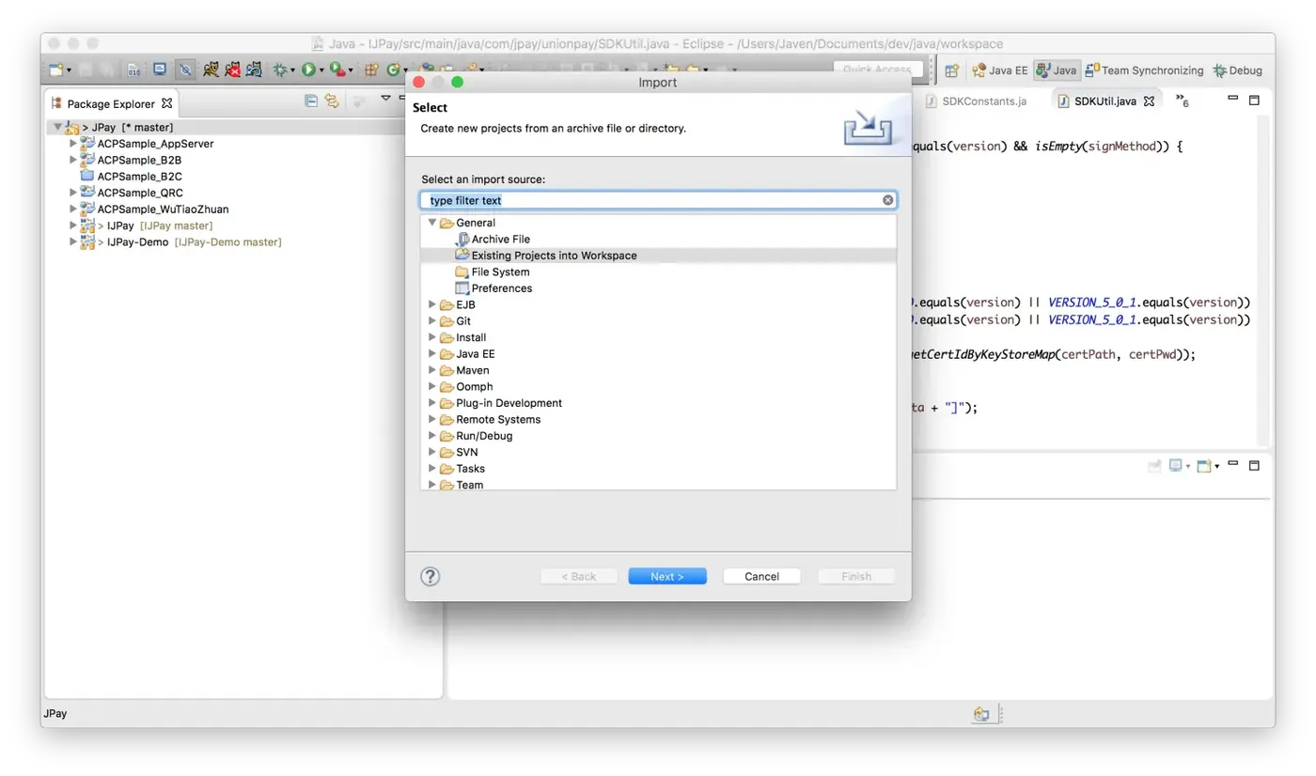
Task: Select the Package Explorer tab
Action: coord(110,103)
